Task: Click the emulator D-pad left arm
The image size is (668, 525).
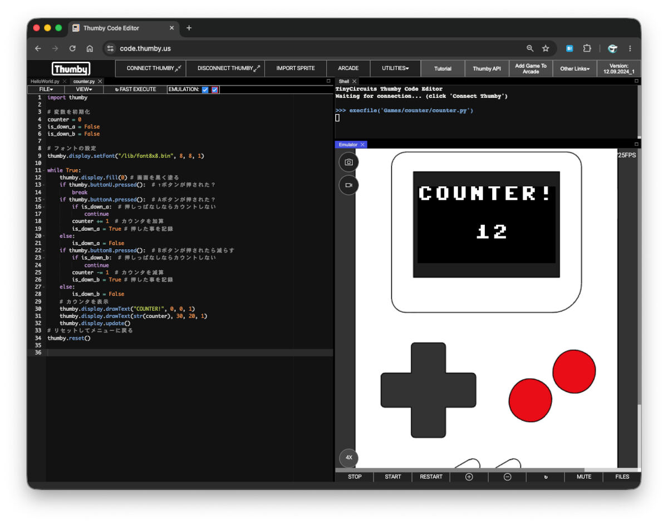Action: tap(396, 390)
